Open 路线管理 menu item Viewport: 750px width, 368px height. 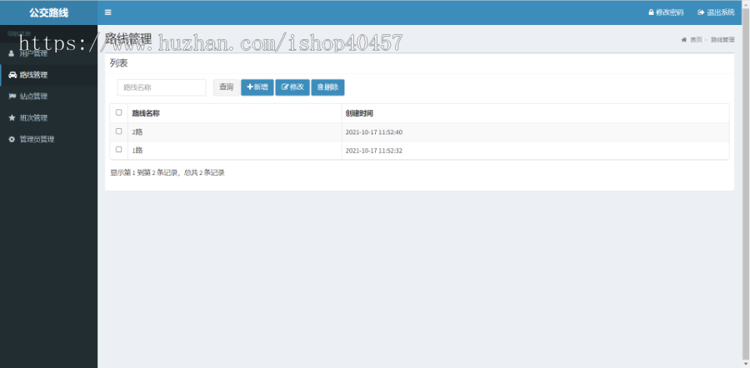[x=49, y=75]
